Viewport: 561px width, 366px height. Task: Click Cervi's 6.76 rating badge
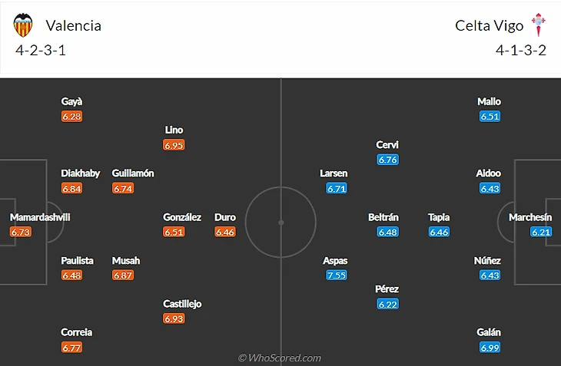387,160
